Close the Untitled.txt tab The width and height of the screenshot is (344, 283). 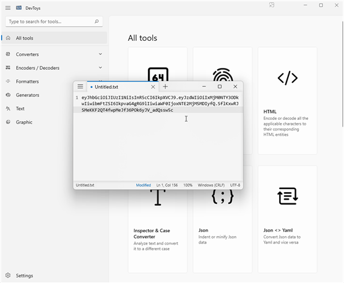(x=153, y=87)
